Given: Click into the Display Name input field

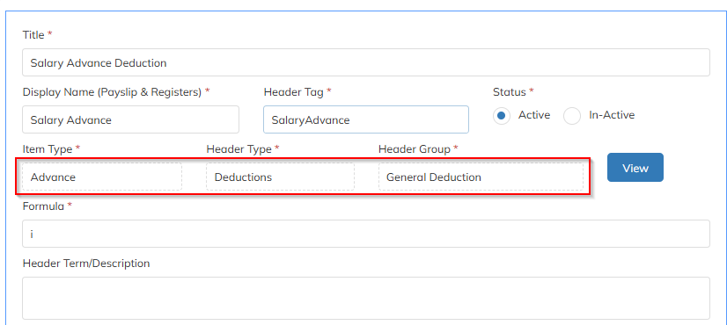Looking at the screenshot, I should (x=131, y=119).
